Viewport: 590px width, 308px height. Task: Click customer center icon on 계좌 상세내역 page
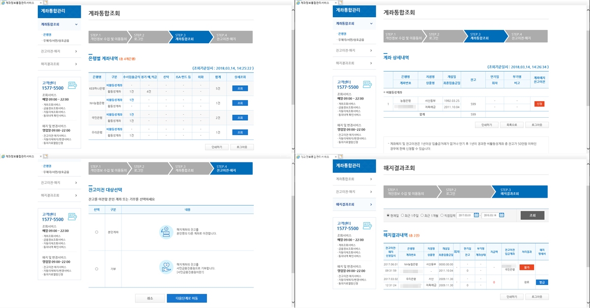(367, 85)
